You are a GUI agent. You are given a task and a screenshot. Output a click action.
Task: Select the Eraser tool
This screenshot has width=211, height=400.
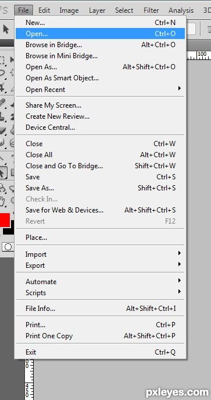[2, 130]
